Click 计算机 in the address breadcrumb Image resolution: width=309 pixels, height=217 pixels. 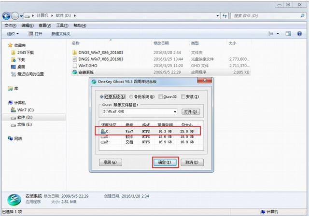point(42,15)
